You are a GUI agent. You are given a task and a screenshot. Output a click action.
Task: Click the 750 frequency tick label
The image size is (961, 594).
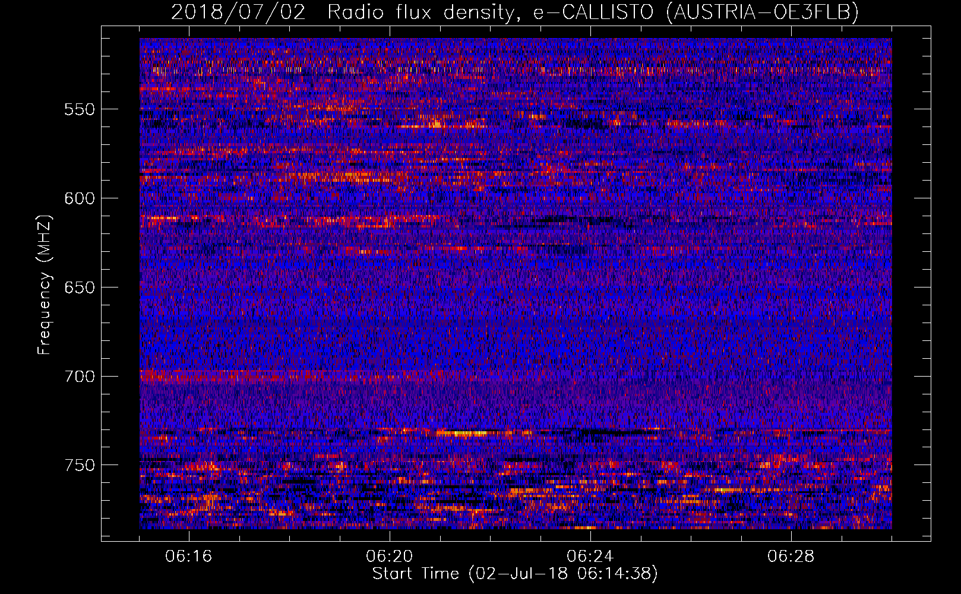point(80,465)
